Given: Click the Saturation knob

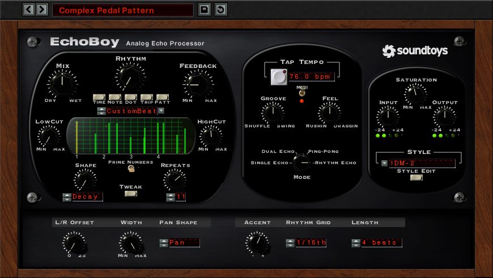Looking at the screenshot, I should click(416, 93).
